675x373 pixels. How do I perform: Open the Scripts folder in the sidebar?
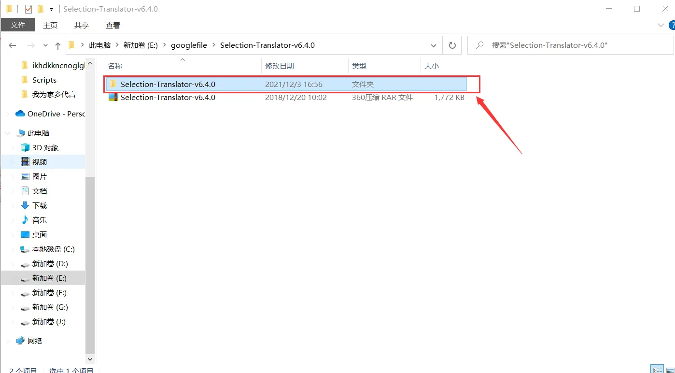(x=44, y=80)
